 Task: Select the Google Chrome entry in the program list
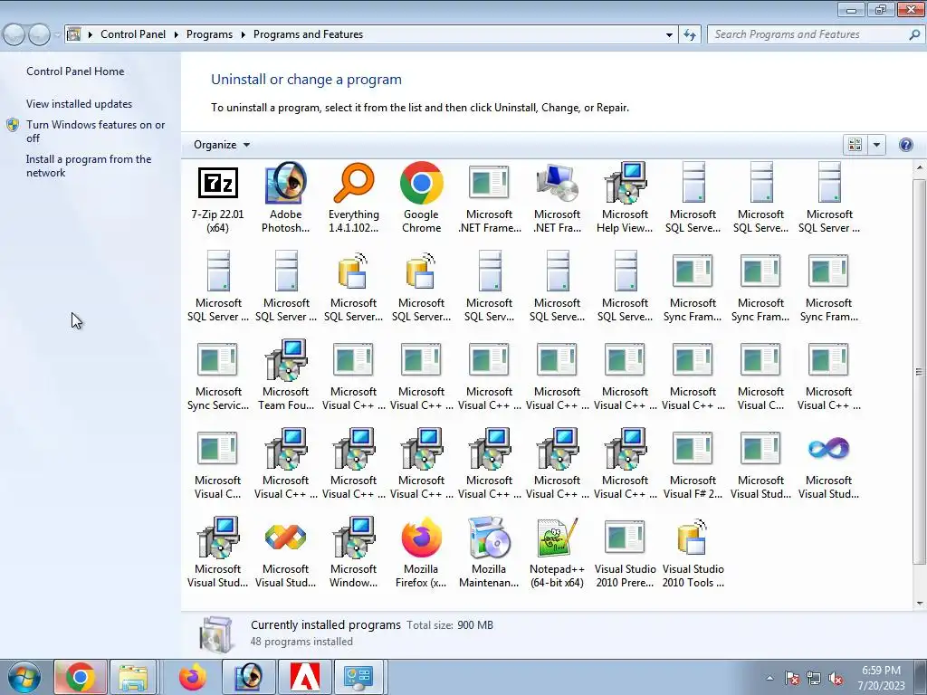tap(422, 198)
